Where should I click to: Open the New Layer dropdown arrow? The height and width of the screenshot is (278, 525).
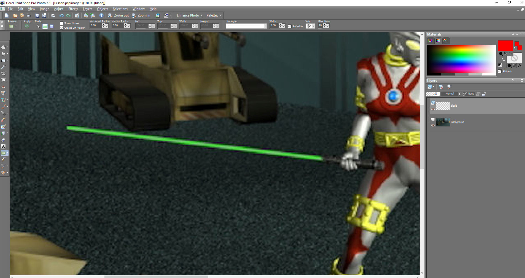(x=434, y=87)
